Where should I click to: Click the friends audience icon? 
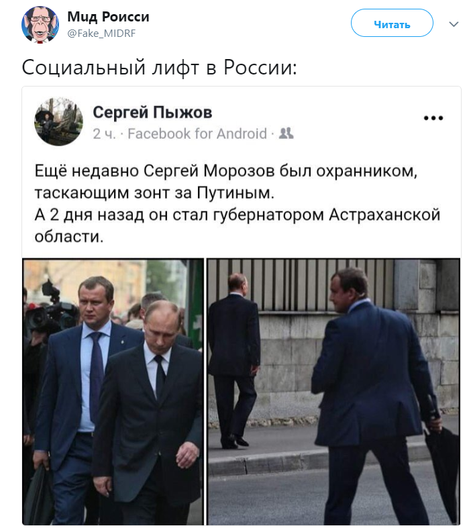point(286,134)
